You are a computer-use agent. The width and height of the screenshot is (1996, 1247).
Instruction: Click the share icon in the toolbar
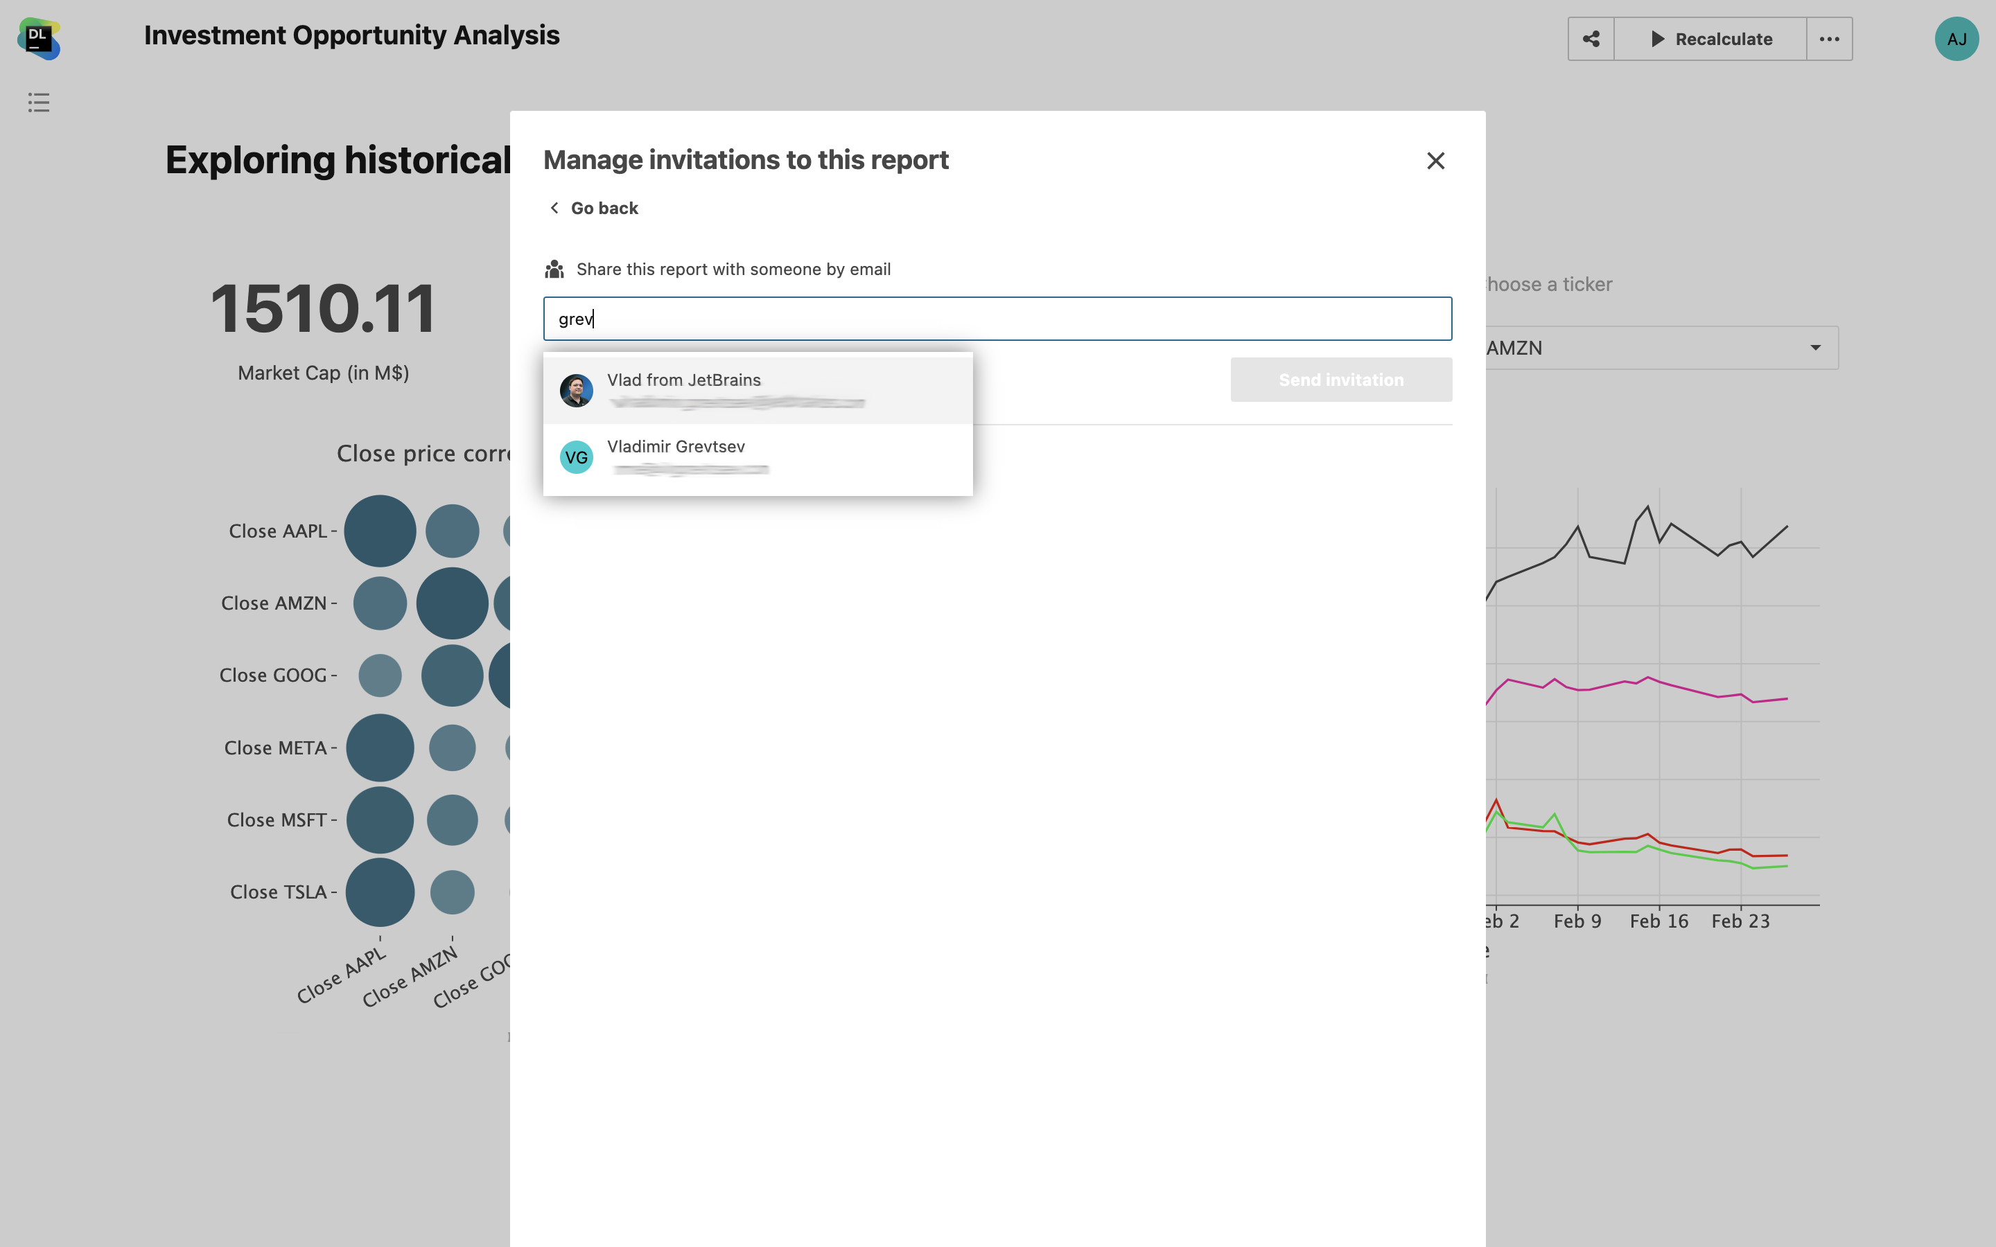(1590, 39)
